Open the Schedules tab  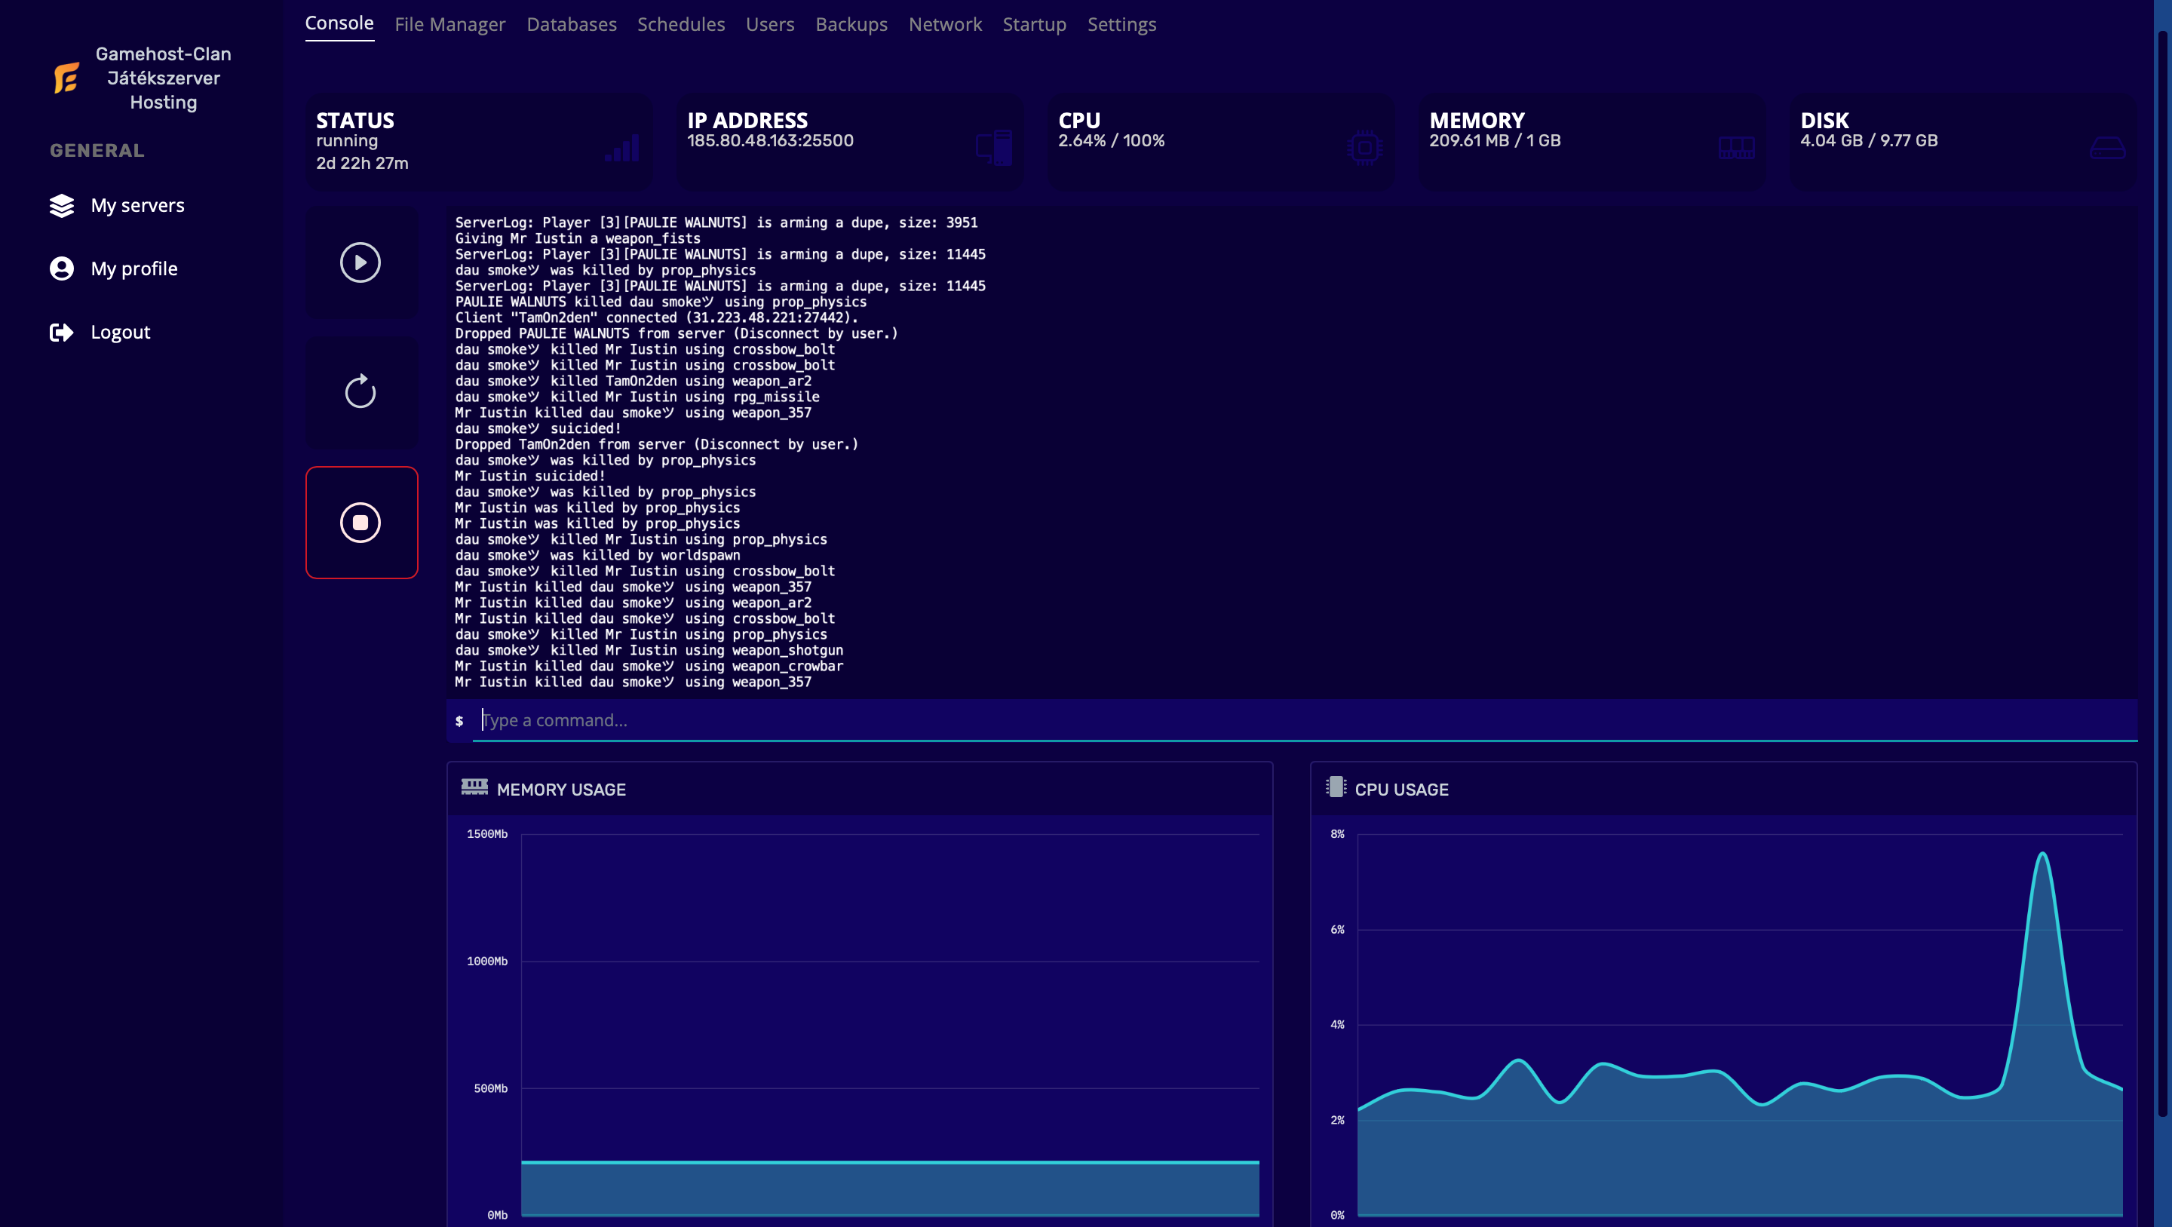click(x=680, y=24)
